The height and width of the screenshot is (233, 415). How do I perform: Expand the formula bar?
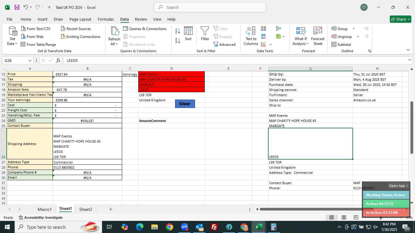pos(410,60)
